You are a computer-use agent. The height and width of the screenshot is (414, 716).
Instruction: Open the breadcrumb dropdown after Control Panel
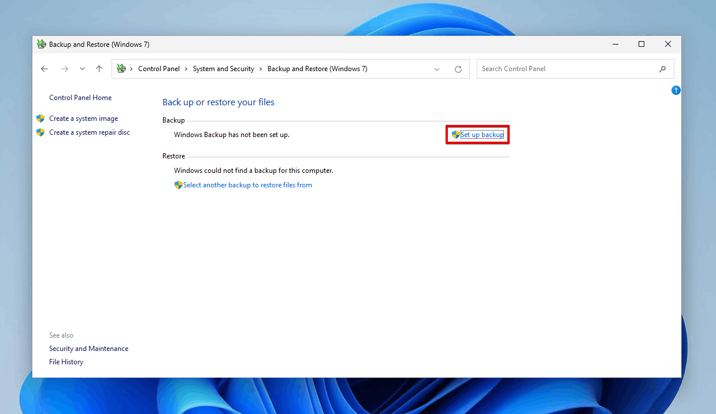(185, 68)
